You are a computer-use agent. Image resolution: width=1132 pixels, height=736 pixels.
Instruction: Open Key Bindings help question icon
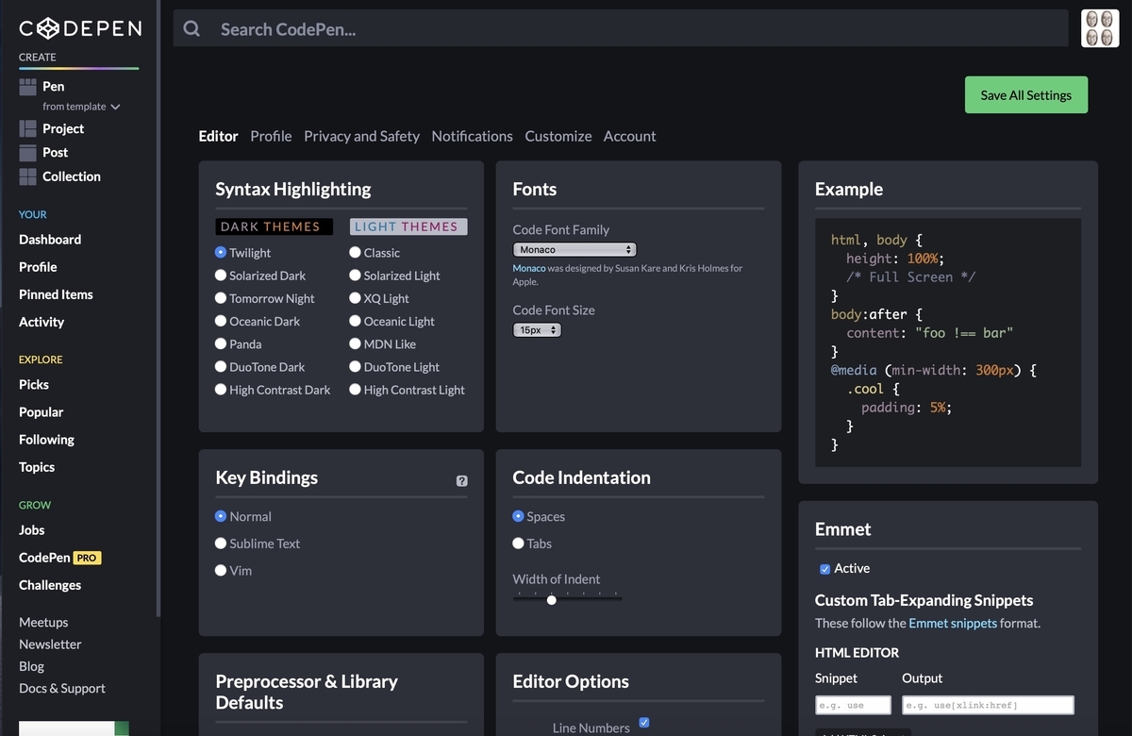tap(461, 480)
